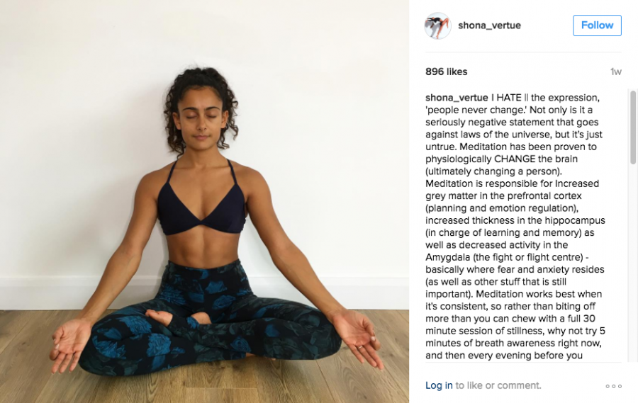The image size is (638, 403).
Task: Click shona_vertue username starting the caption
Action: tap(457, 98)
